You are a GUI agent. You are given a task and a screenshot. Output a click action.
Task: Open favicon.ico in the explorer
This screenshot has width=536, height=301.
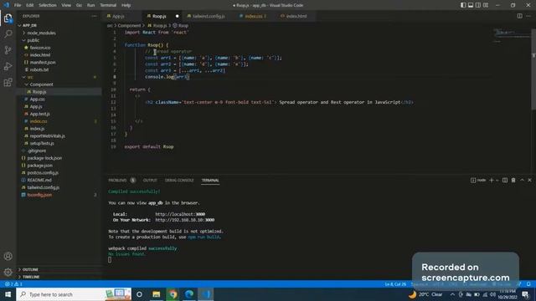40,48
